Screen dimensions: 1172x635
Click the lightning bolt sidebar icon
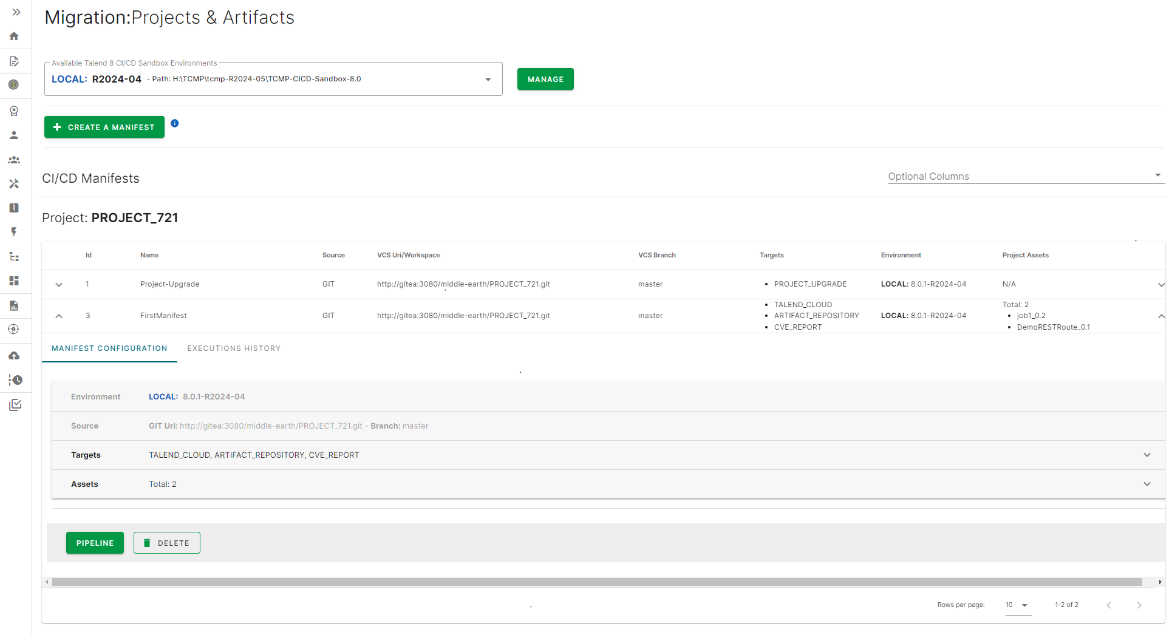pos(14,232)
